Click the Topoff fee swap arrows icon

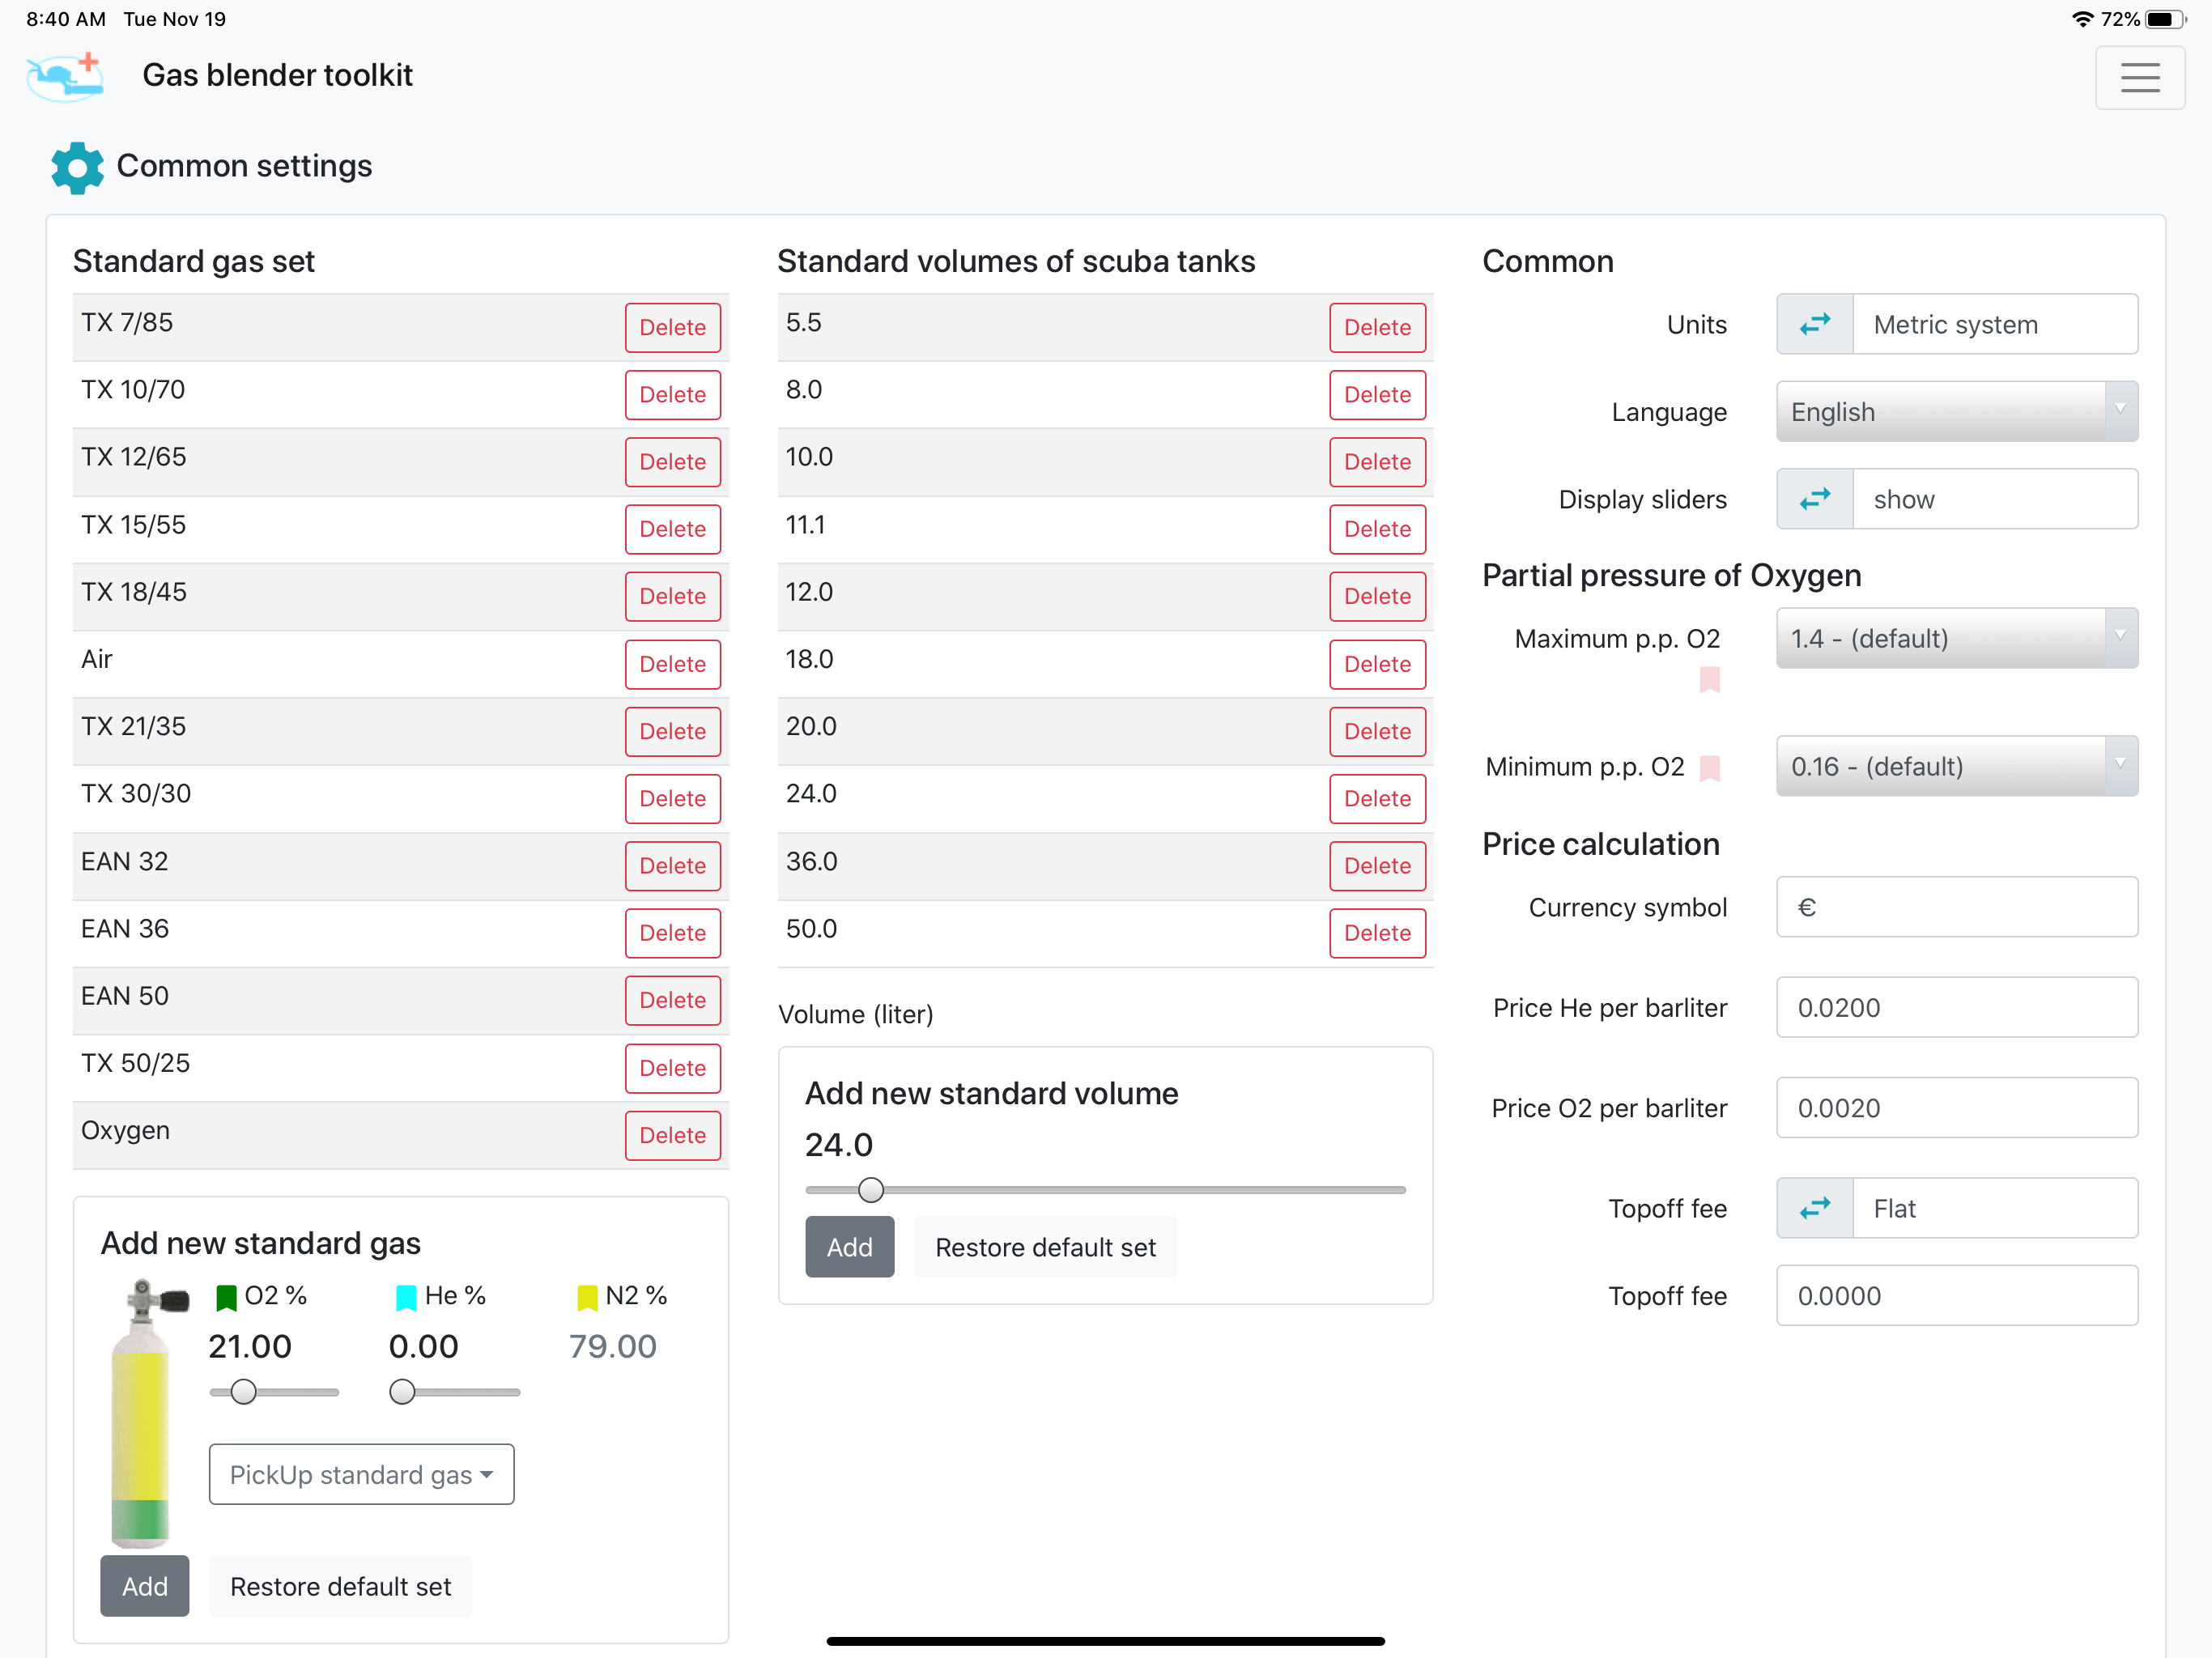click(1814, 1208)
